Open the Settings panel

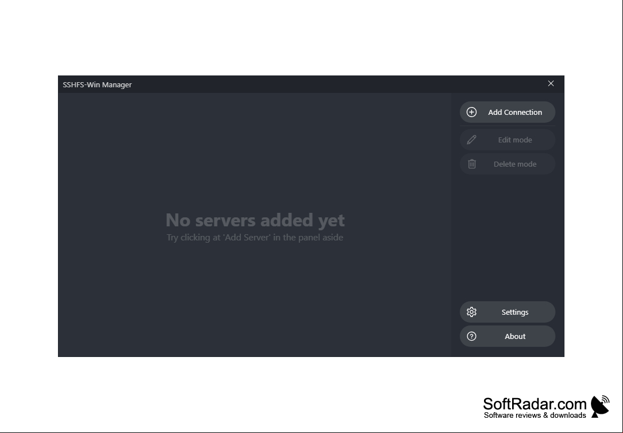pyautogui.click(x=508, y=312)
